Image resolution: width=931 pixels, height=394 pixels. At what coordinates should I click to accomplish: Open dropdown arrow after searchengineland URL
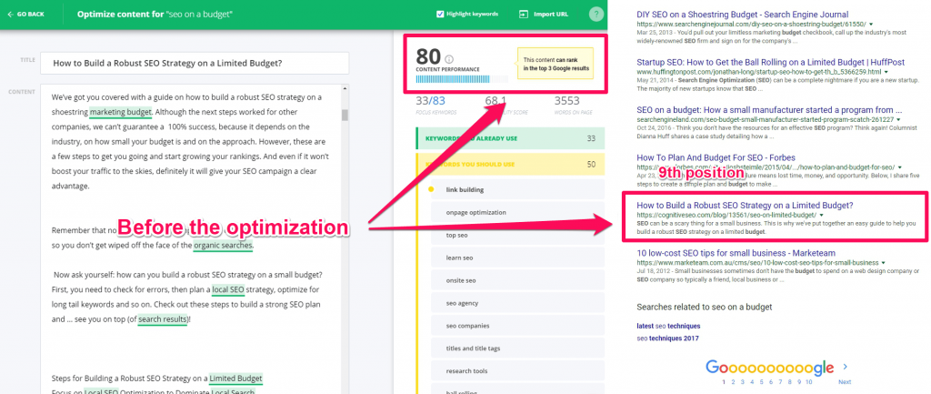900,120
